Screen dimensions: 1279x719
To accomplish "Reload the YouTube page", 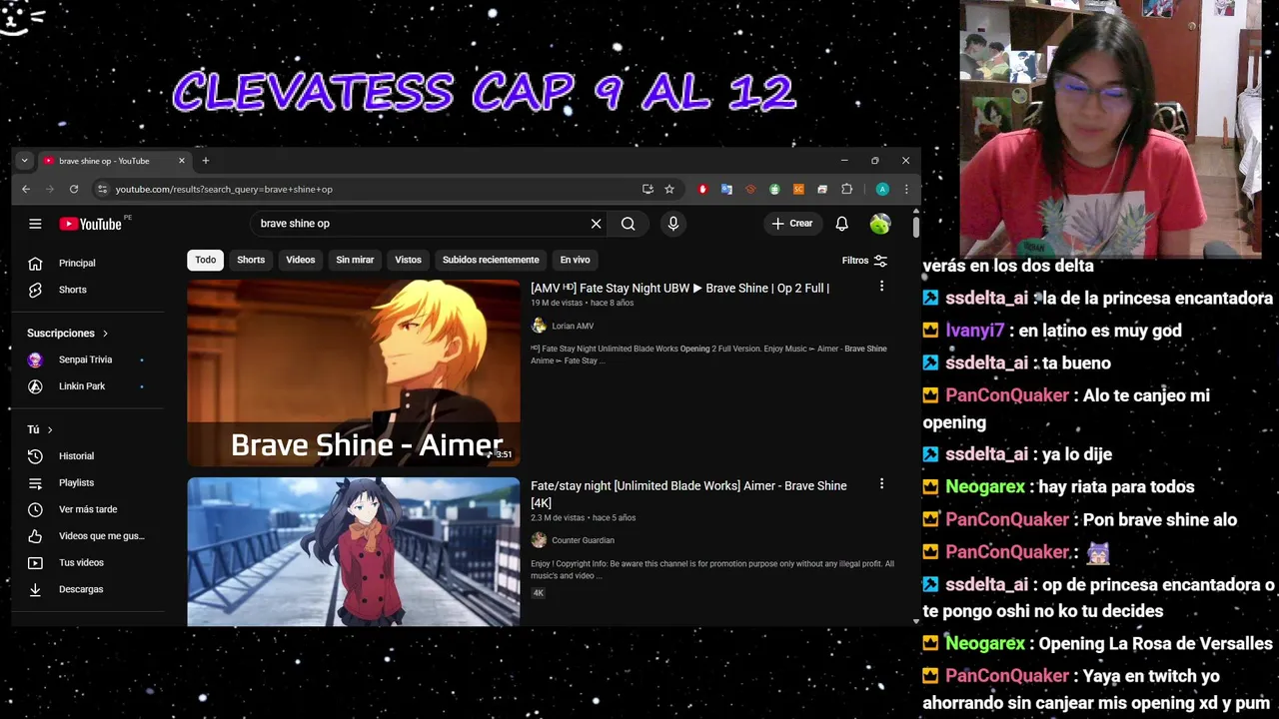I will pos(74,189).
